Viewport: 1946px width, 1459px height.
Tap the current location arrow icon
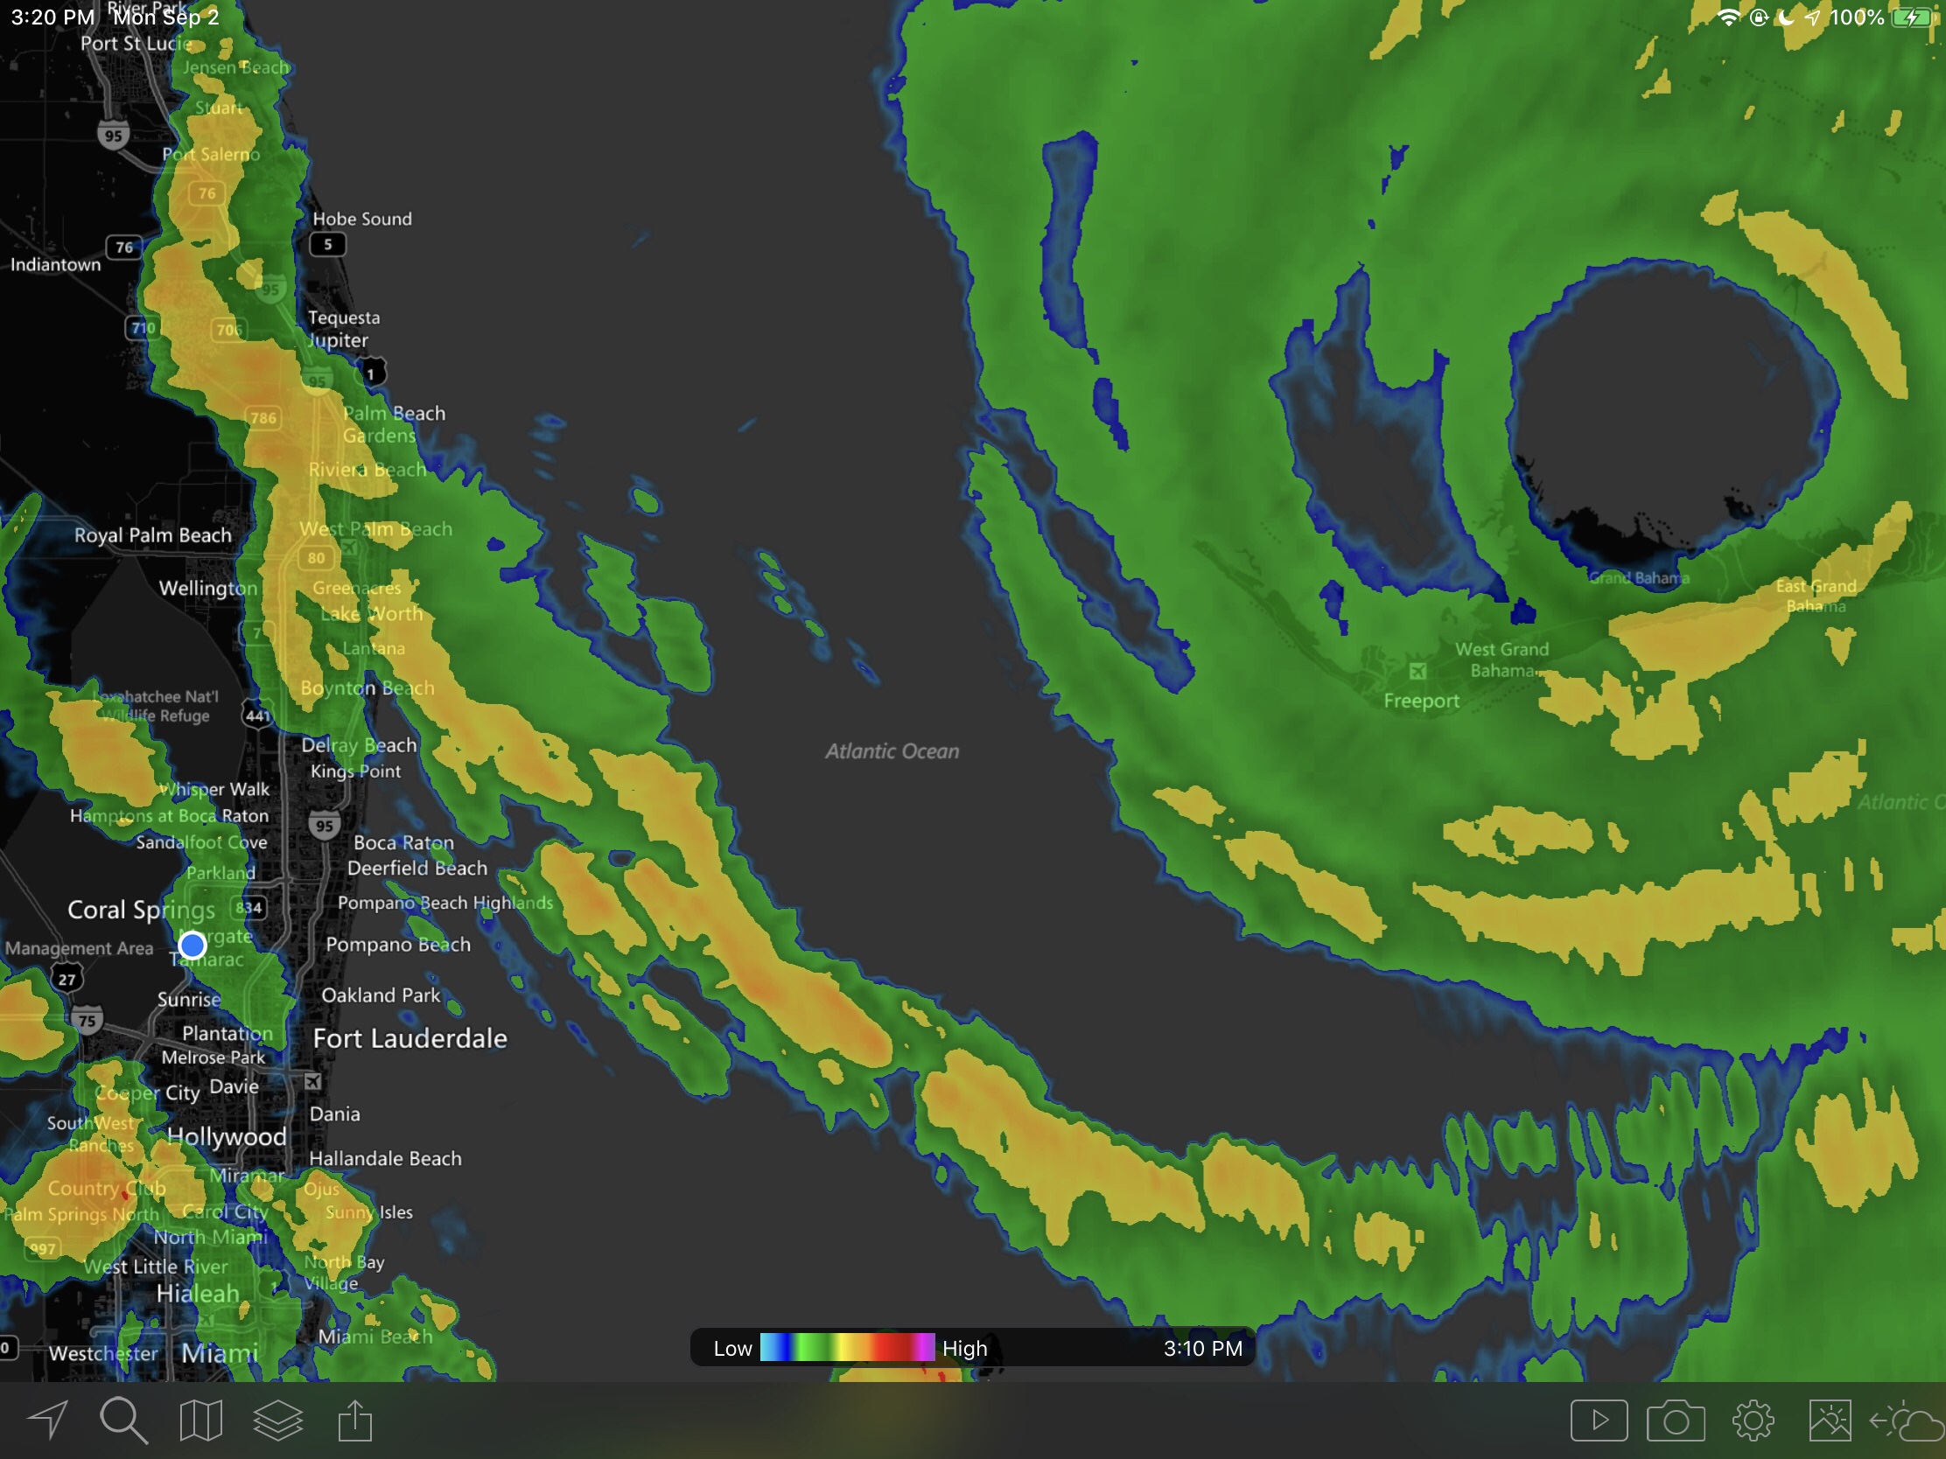[x=48, y=1420]
